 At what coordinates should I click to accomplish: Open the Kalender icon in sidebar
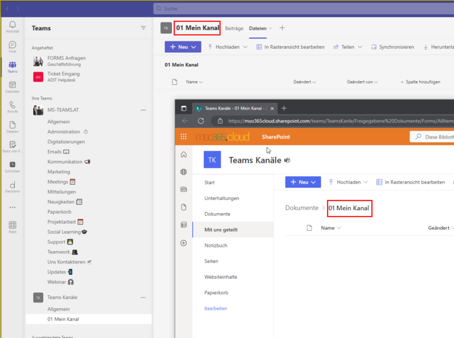12,86
